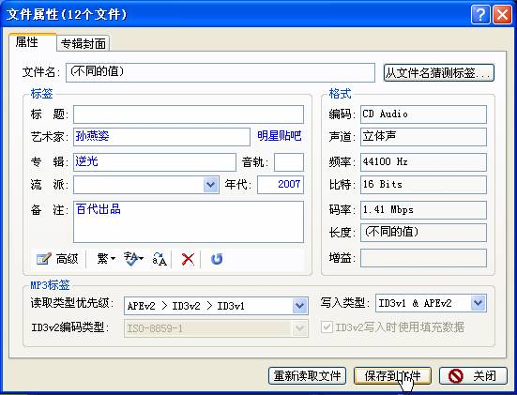This screenshot has width=517, height=395.
Task: Toggle ID3v2写入时使用填充数据 checkbox
Action: [327, 327]
